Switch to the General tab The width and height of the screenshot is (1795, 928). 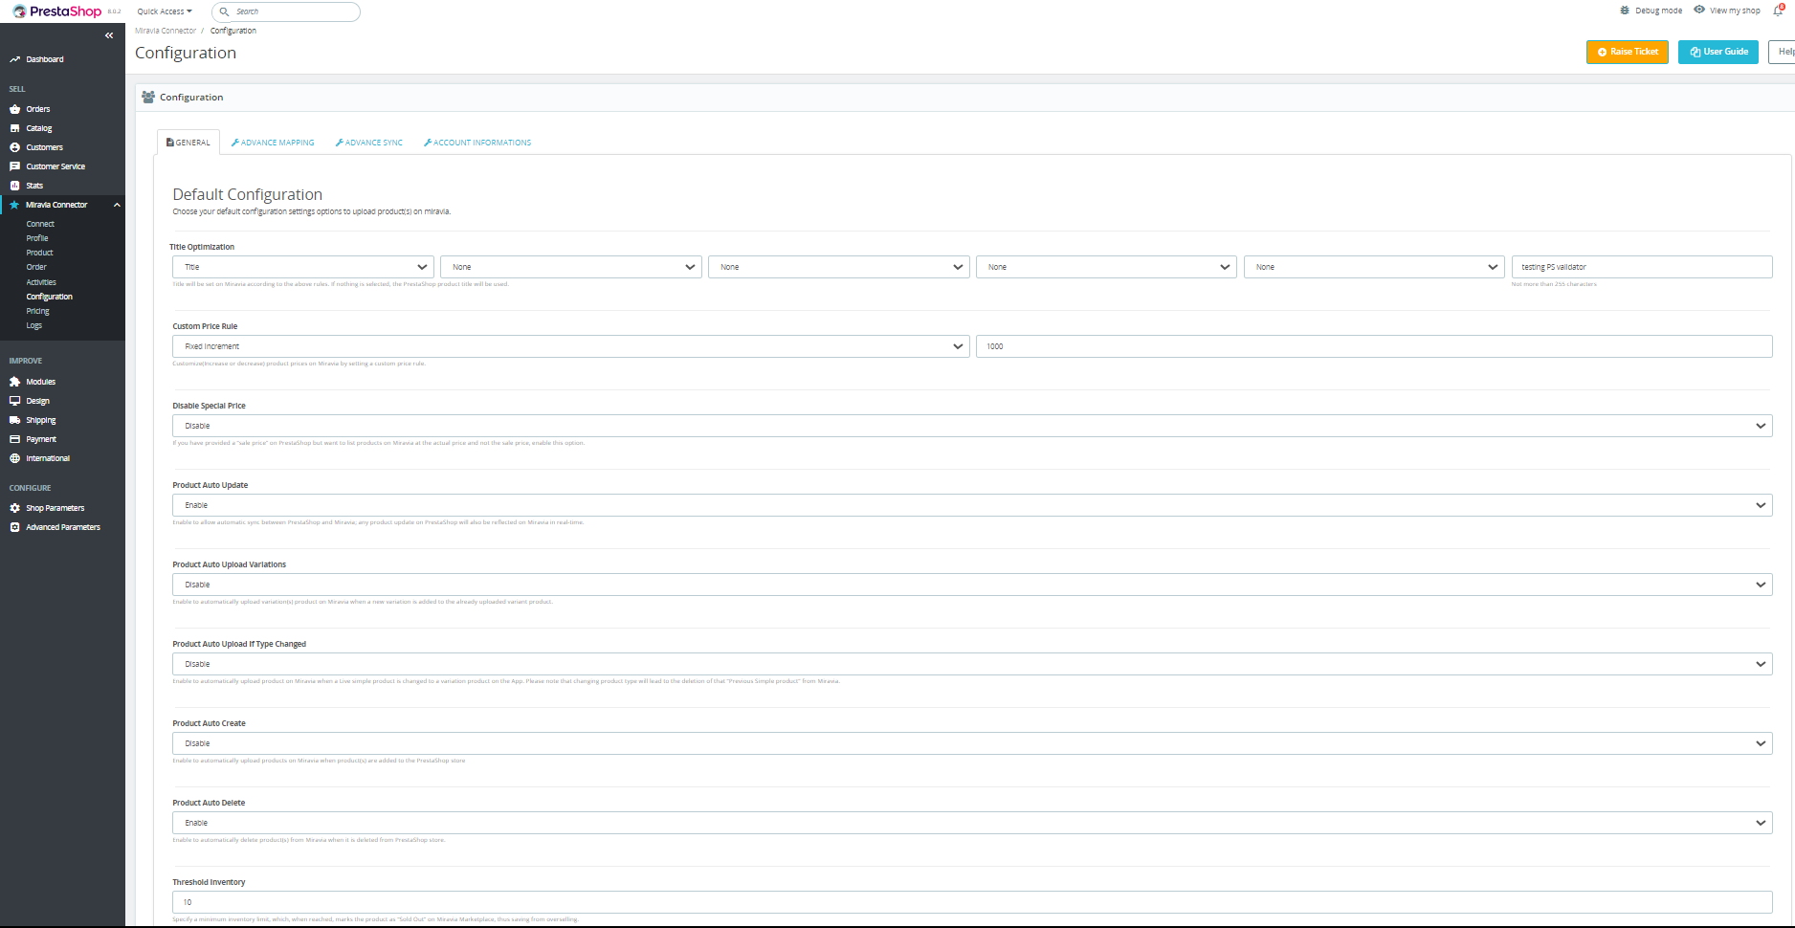188,143
